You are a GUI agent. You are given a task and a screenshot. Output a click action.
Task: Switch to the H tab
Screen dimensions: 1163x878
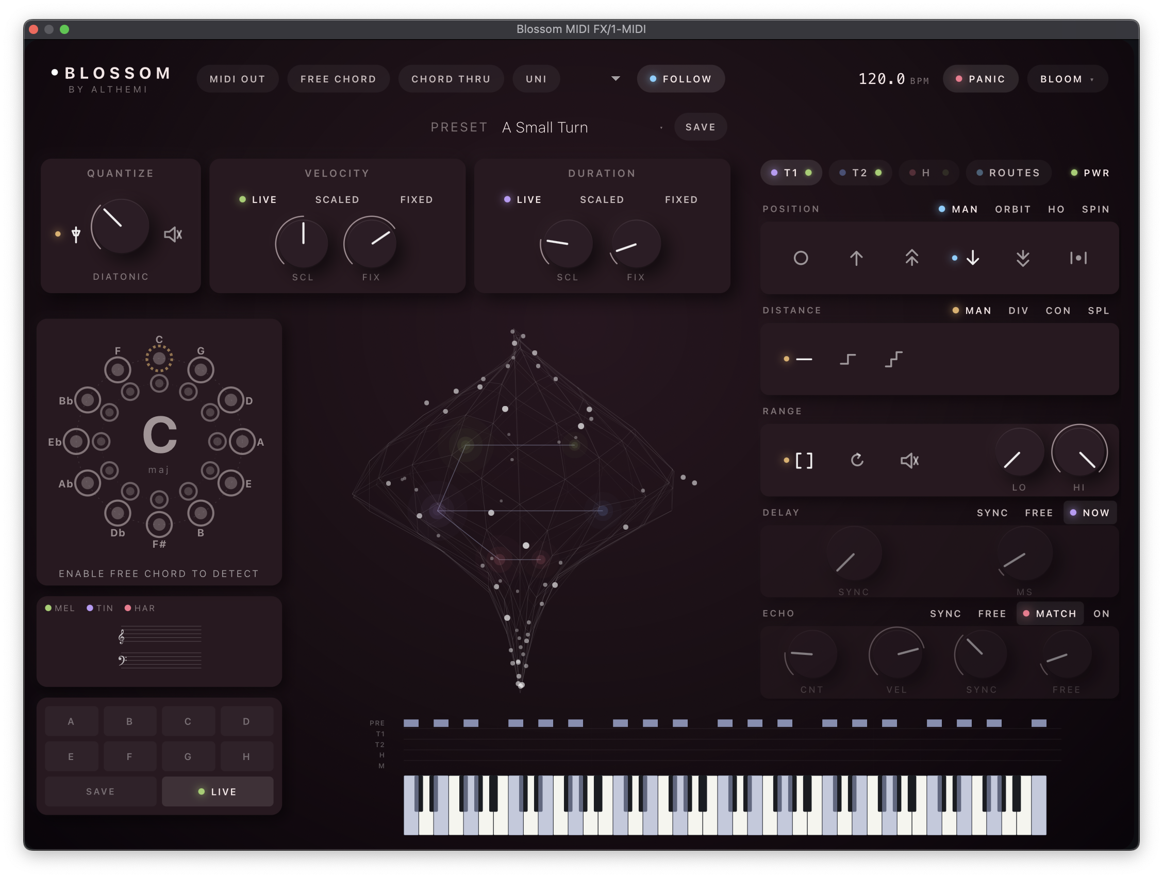928,173
